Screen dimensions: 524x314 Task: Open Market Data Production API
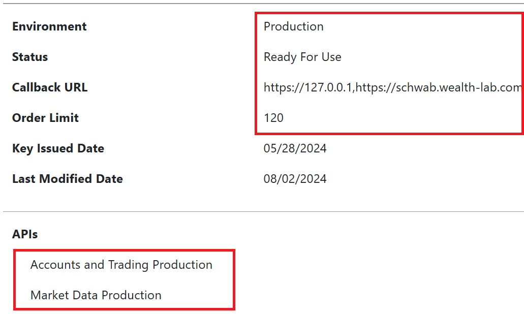tap(96, 295)
